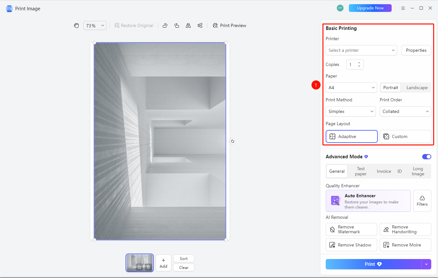The image size is (438, 278).
Task: Launch the Auto Enhancer
Action: [x=368, y=201]
